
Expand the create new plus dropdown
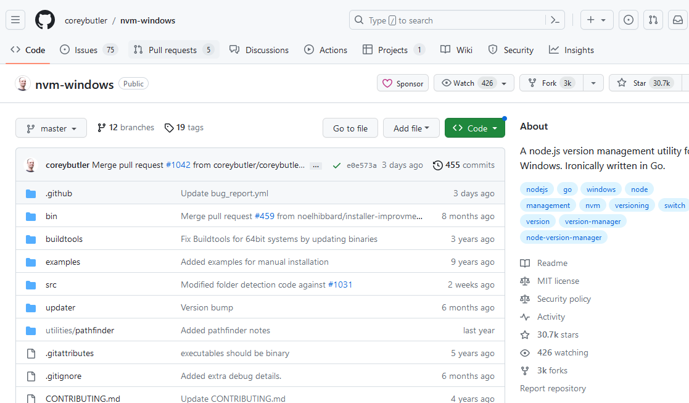tap(596, 20)
